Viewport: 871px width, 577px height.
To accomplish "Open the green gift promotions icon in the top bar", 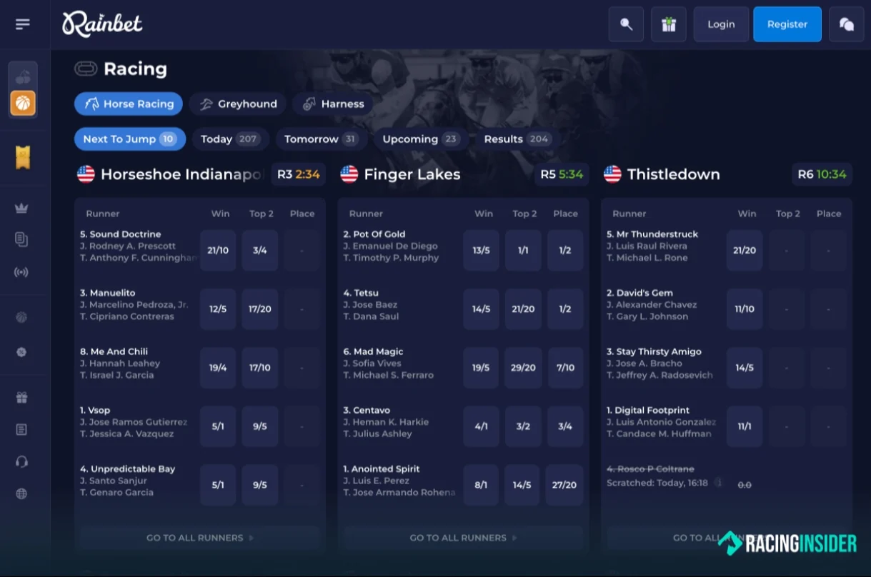I will click(x=668, y=24).
